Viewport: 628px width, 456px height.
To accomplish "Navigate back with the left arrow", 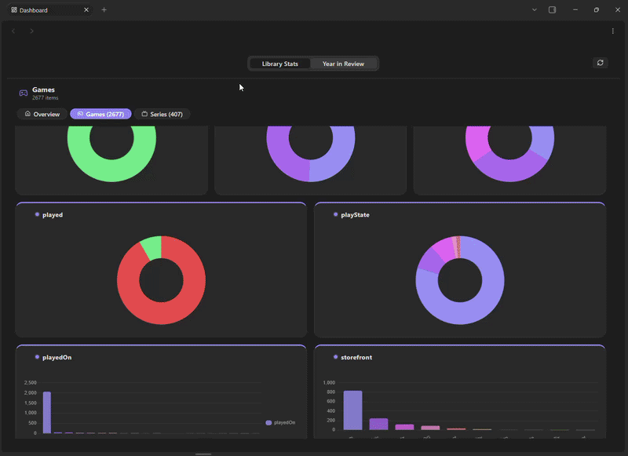I will pos(13,31).
